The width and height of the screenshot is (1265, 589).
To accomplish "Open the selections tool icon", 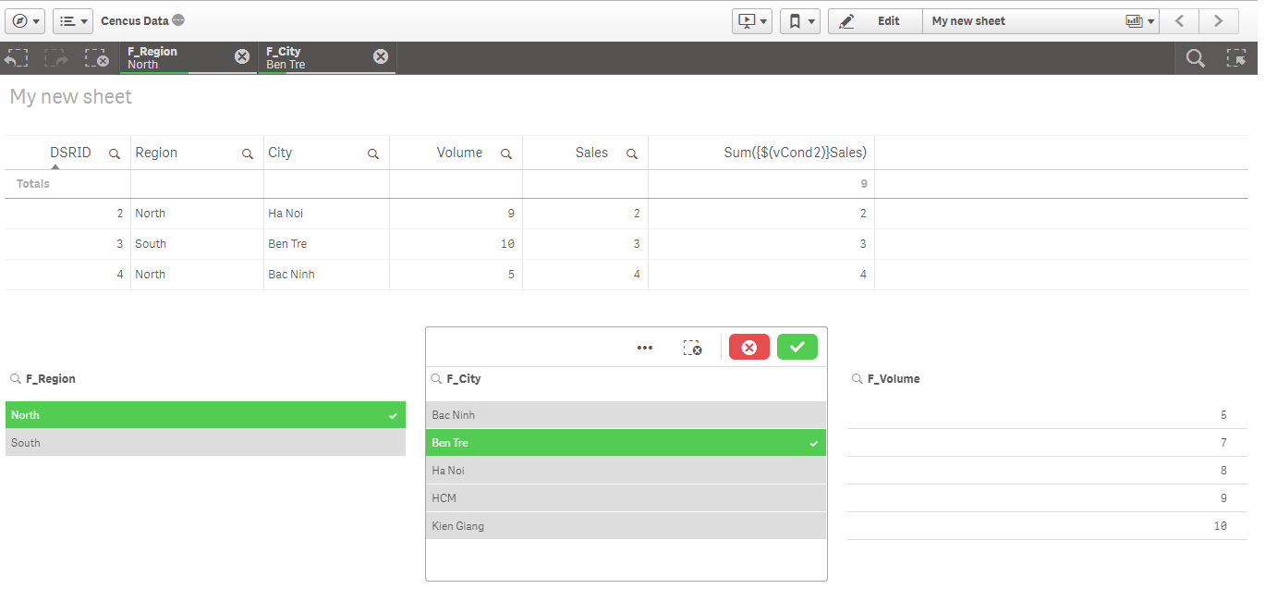I will (1236, 57).
